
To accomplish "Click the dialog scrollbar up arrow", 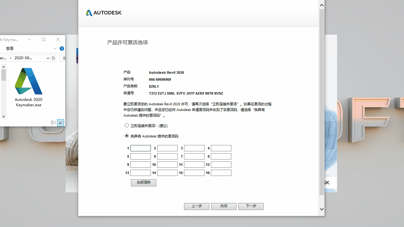I will pyautogui.click(x=322, y=5).
